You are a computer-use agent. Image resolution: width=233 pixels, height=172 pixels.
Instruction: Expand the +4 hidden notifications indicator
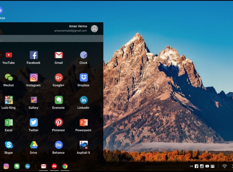(x=191, y=166)
